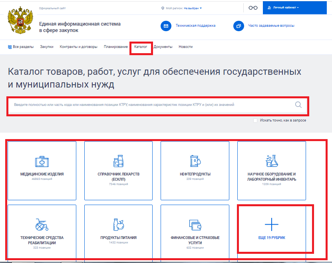
Task: Toggle the visually impaired glasses icon
Action: 253,8
